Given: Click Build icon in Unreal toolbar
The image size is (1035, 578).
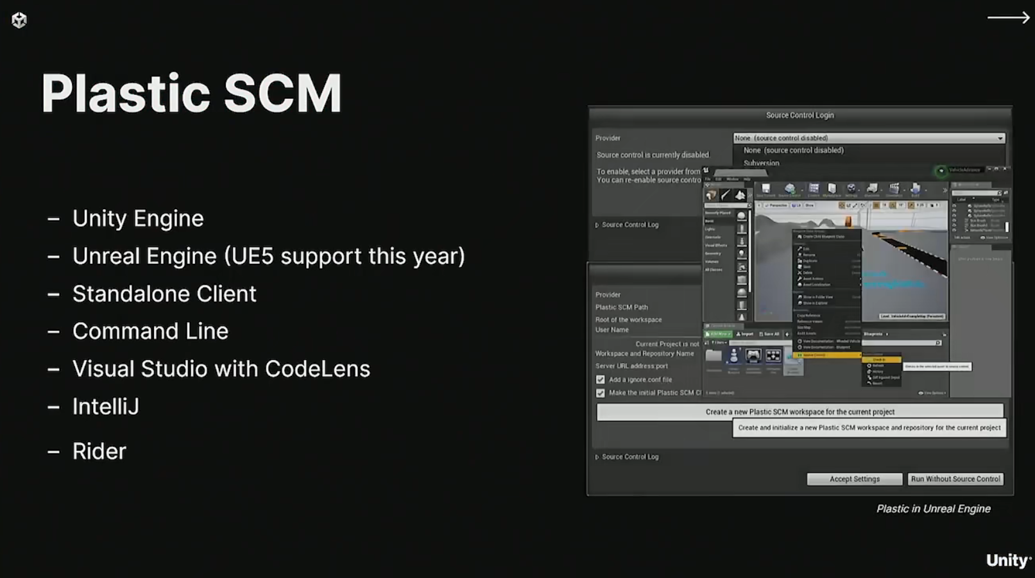Looking at the screenshot, I should pos(916,190).
